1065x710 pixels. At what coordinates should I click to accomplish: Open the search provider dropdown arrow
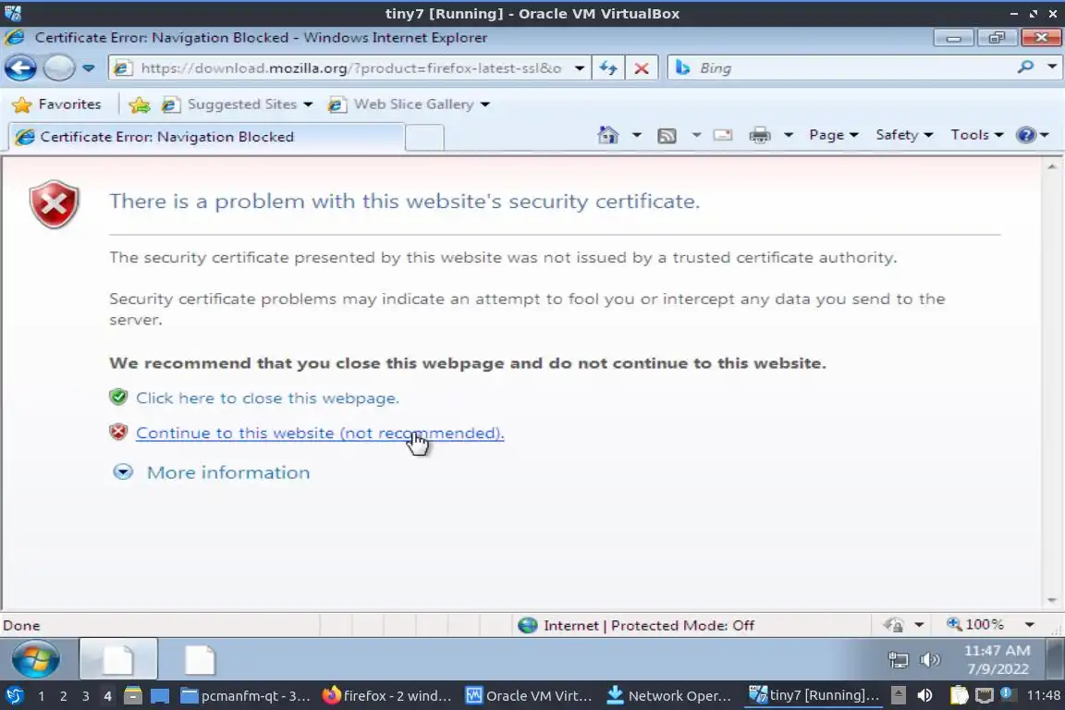click(1051, 67)
